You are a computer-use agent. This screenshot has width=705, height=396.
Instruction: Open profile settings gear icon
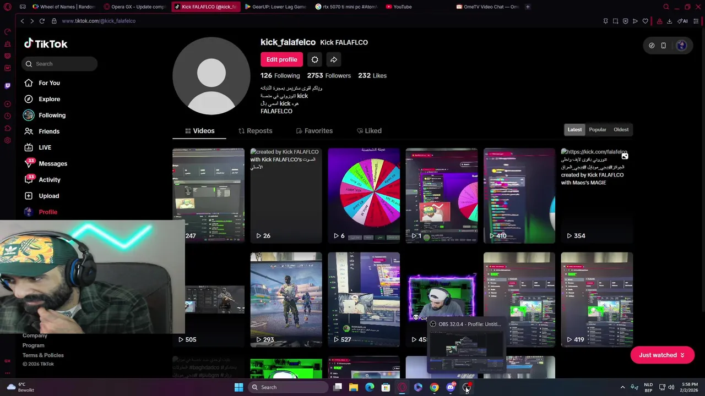point(314,59)
